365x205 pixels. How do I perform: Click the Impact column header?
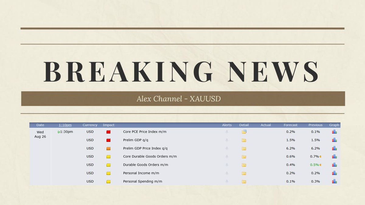pos(109,125)
